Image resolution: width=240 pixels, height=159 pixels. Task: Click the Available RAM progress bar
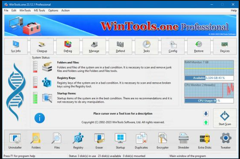209,78
